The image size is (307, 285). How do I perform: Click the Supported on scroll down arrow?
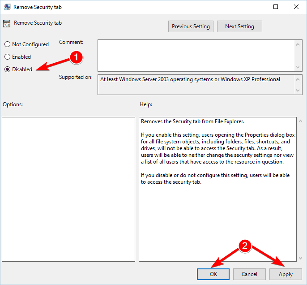pos(298,91)
